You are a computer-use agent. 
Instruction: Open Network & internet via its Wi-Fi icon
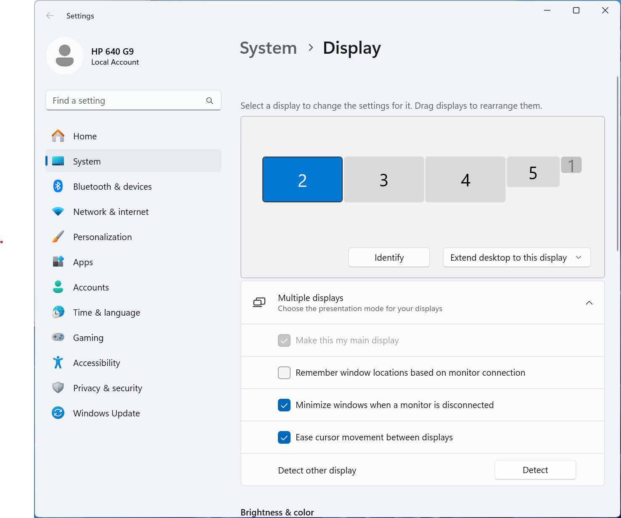(58, 212)
